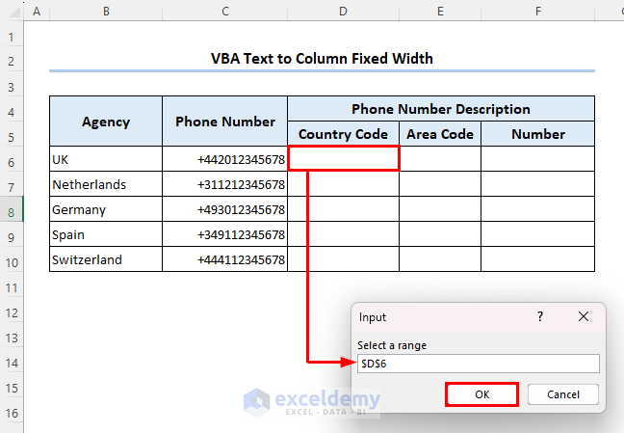This screenshot has height=433, width=624.
Task: Select phone number +442012345678
Action: [224, 159]
